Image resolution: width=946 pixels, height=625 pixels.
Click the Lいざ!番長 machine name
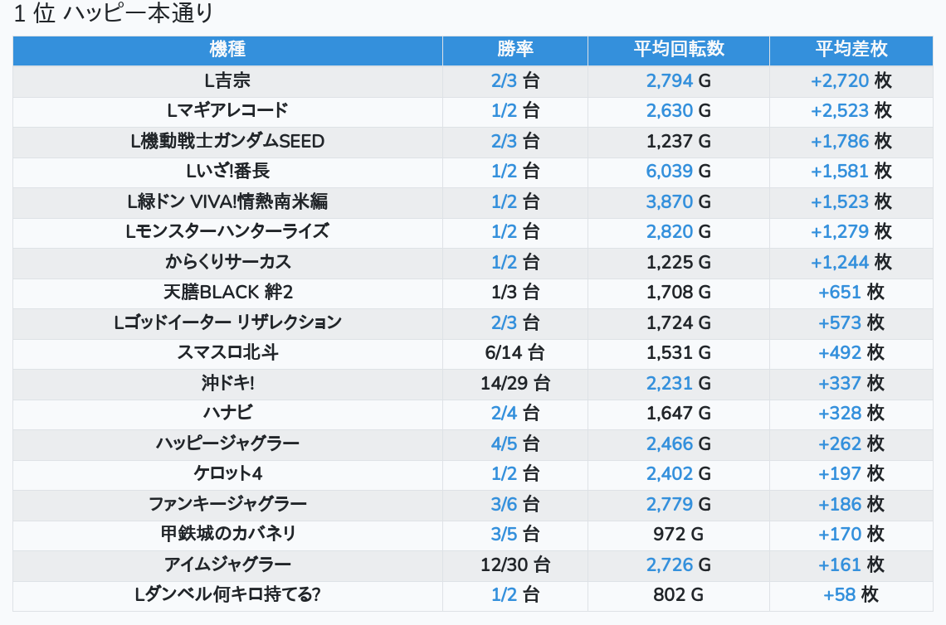[x=227, y=171]
